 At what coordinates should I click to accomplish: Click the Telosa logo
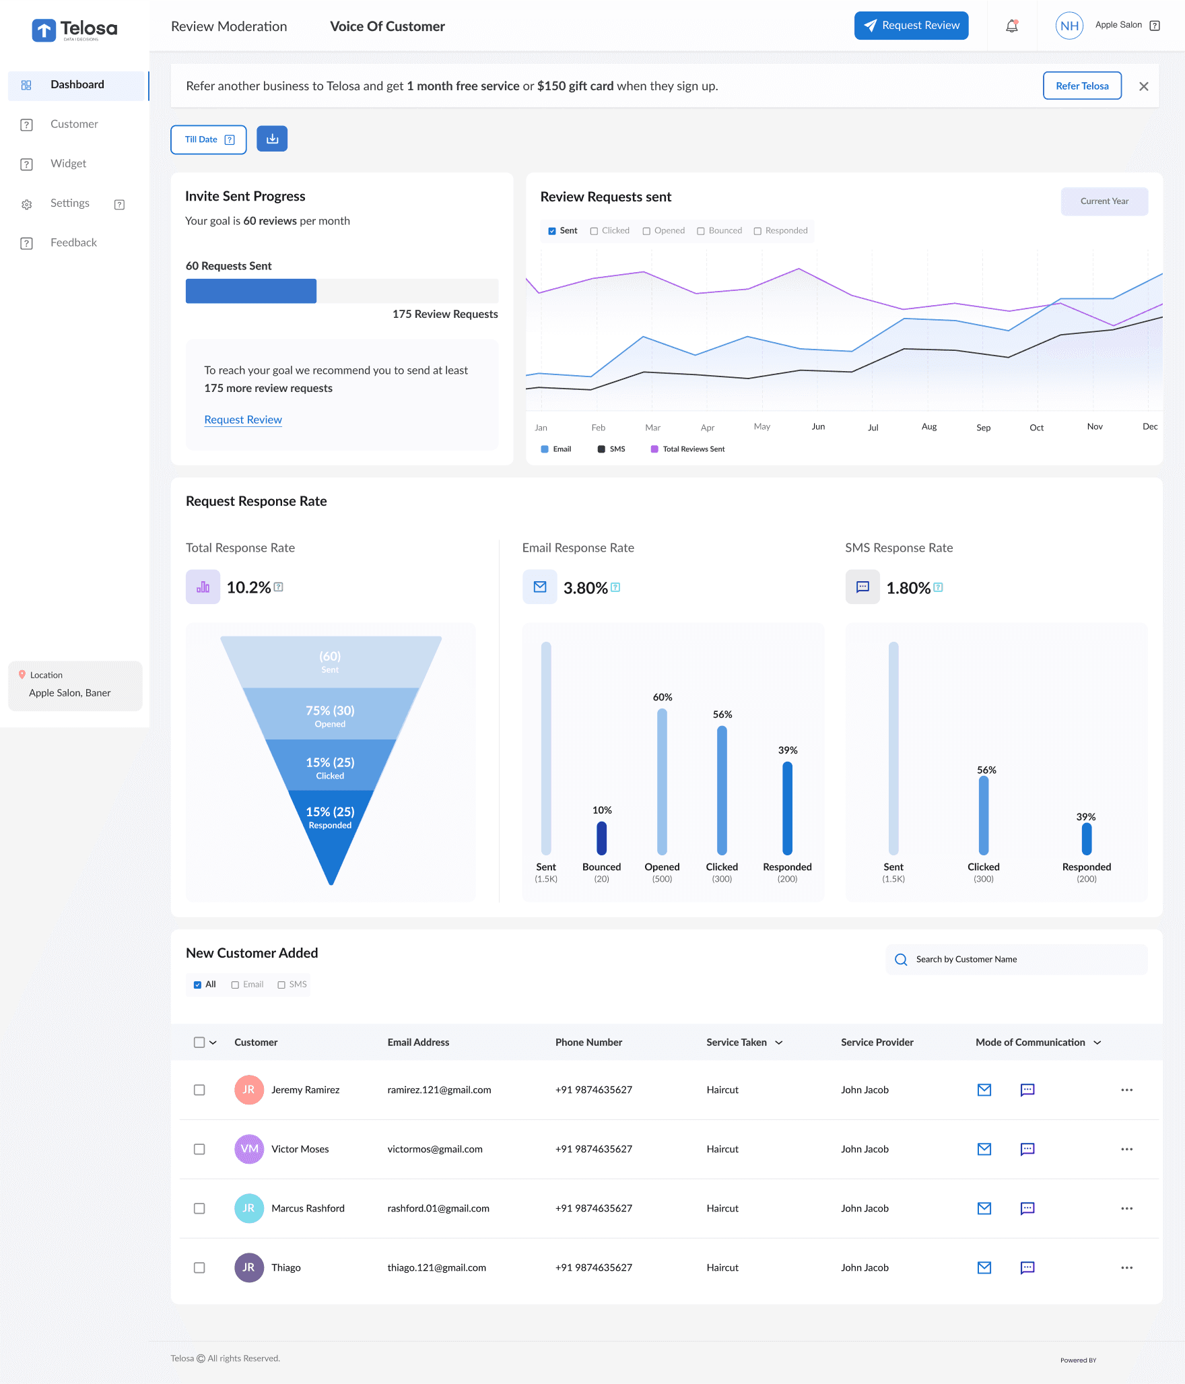[75, 29]
